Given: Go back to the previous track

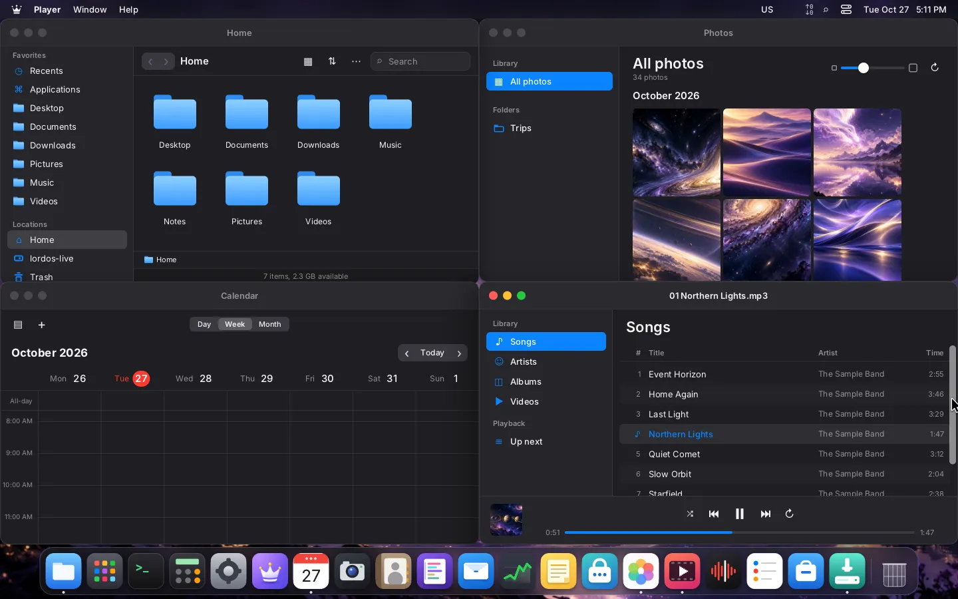Looking at the screenshot, I should coord(714,514).
